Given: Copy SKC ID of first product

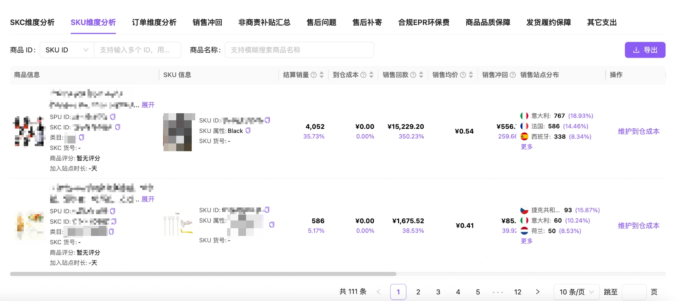Looking at the screenshot, I should [x=118, y=127].
